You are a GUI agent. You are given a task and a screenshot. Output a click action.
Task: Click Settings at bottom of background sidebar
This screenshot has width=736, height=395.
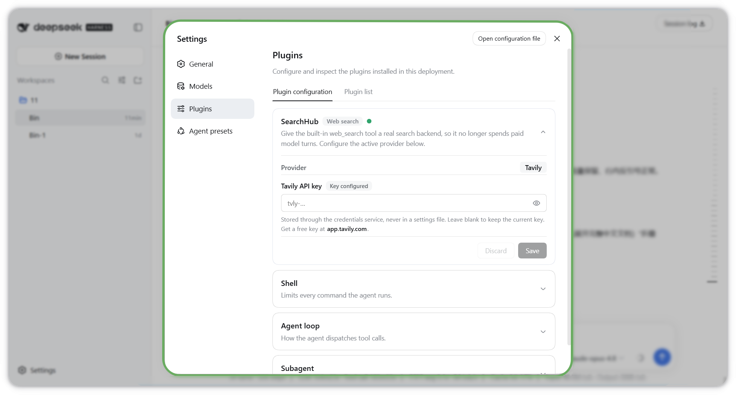click(37, 370)
